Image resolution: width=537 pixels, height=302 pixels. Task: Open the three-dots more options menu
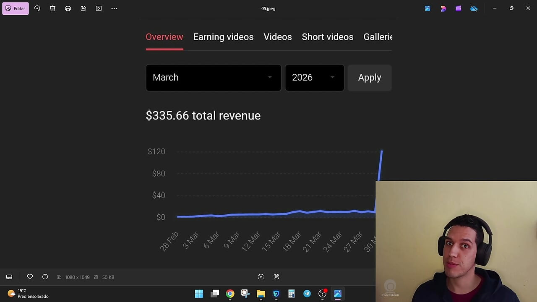tap(114, 8)
